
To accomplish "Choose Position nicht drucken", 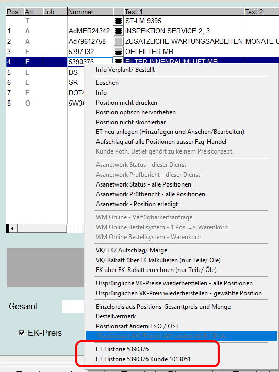I will (x=126, y=103).
